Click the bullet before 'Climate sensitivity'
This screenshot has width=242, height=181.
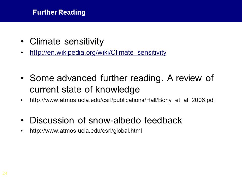pyautogui.click(x=22, y=41)
